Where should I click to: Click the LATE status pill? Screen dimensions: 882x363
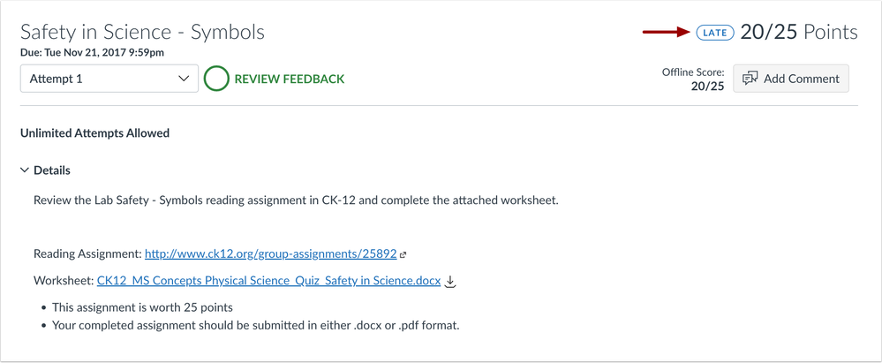[x=715, y=33]
